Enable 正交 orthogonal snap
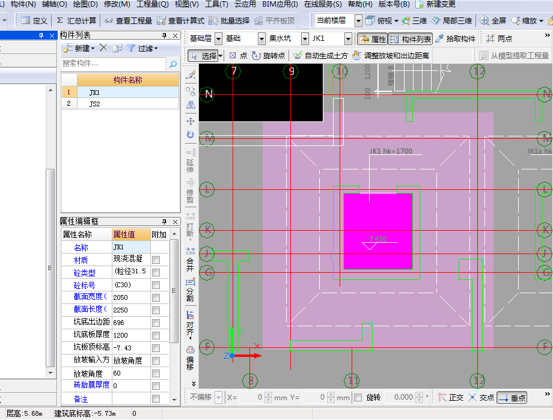This screenshot has height=420, width=553. click(x=451, y=398)
